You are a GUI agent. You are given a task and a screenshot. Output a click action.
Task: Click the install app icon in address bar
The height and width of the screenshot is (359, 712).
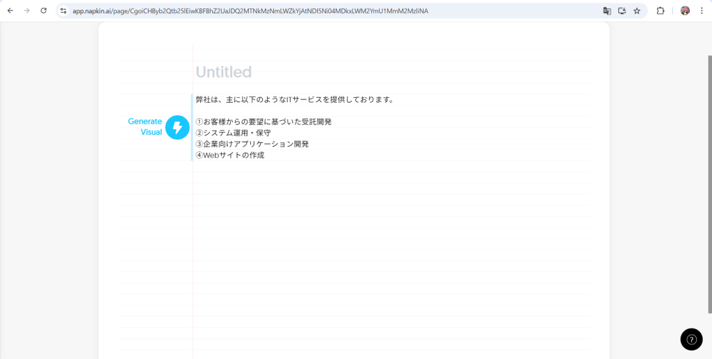(622, 11)
